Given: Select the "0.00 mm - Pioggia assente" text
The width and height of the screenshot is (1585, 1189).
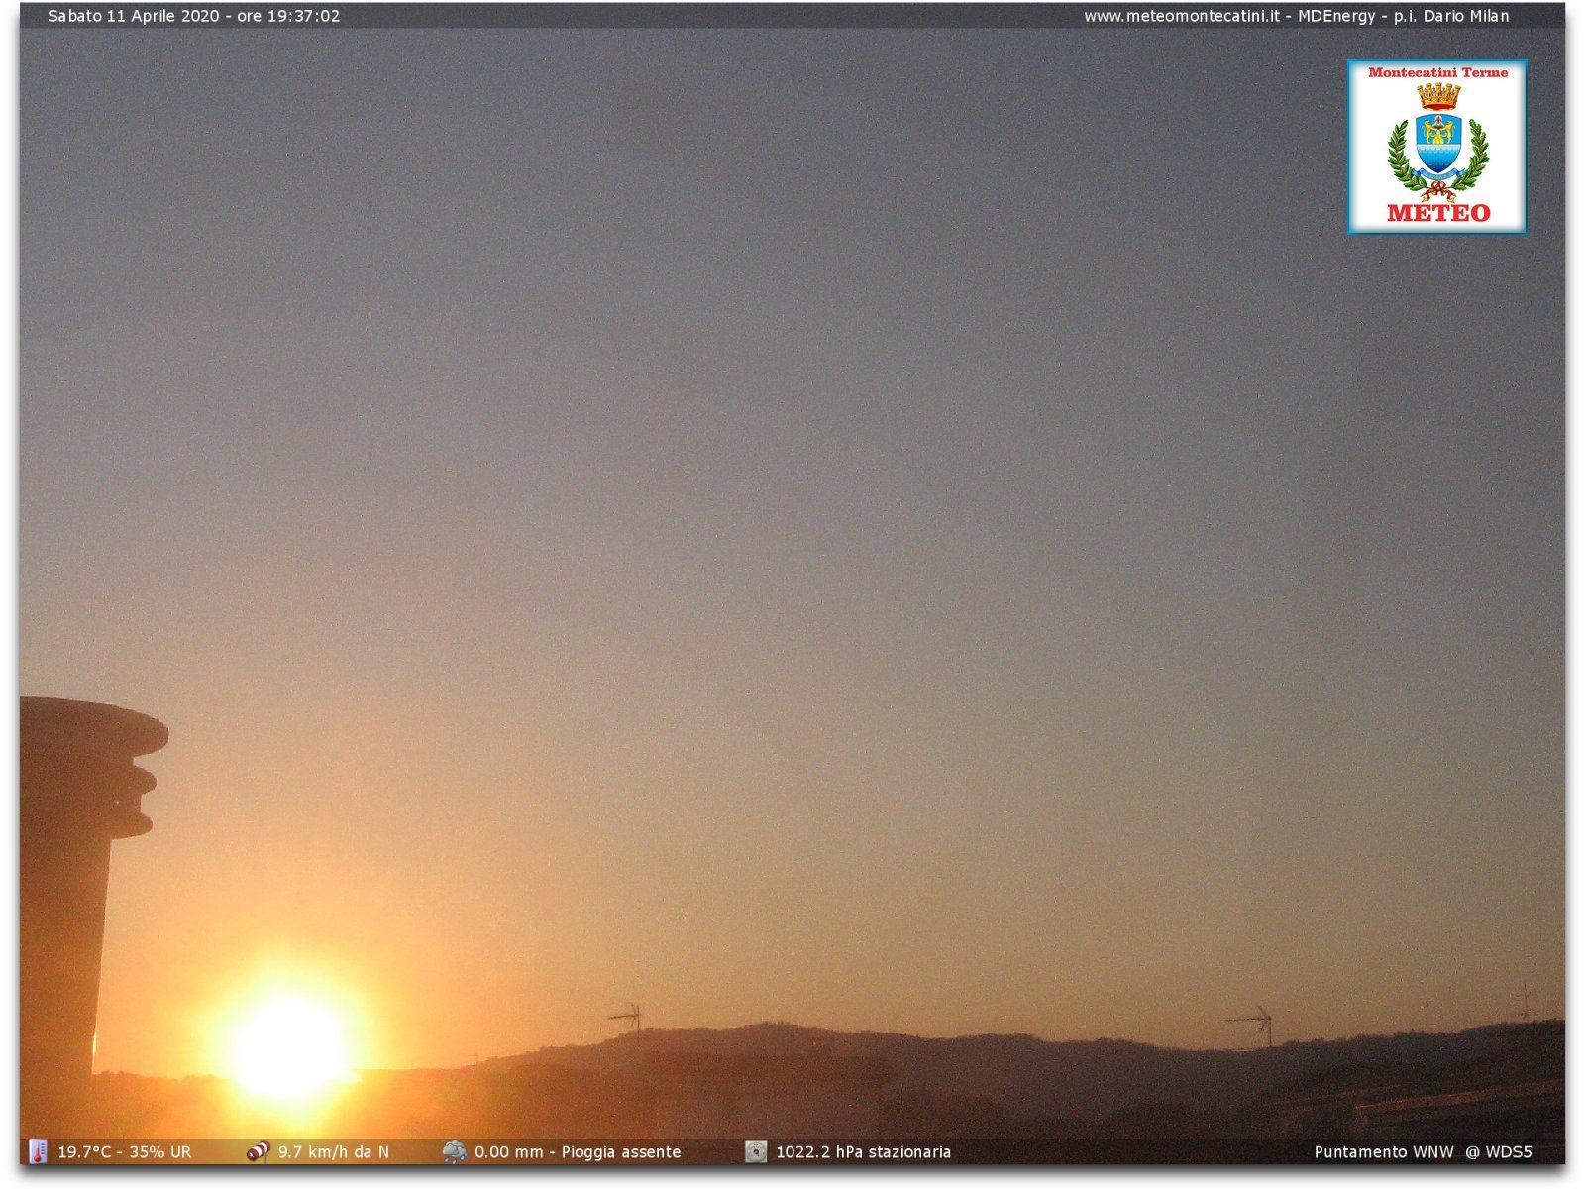Looking at the screenshot, I should click(x=578, y=1151).
